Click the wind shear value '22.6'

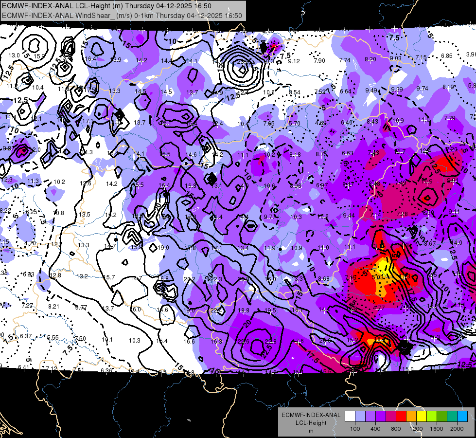pos(244,341)
